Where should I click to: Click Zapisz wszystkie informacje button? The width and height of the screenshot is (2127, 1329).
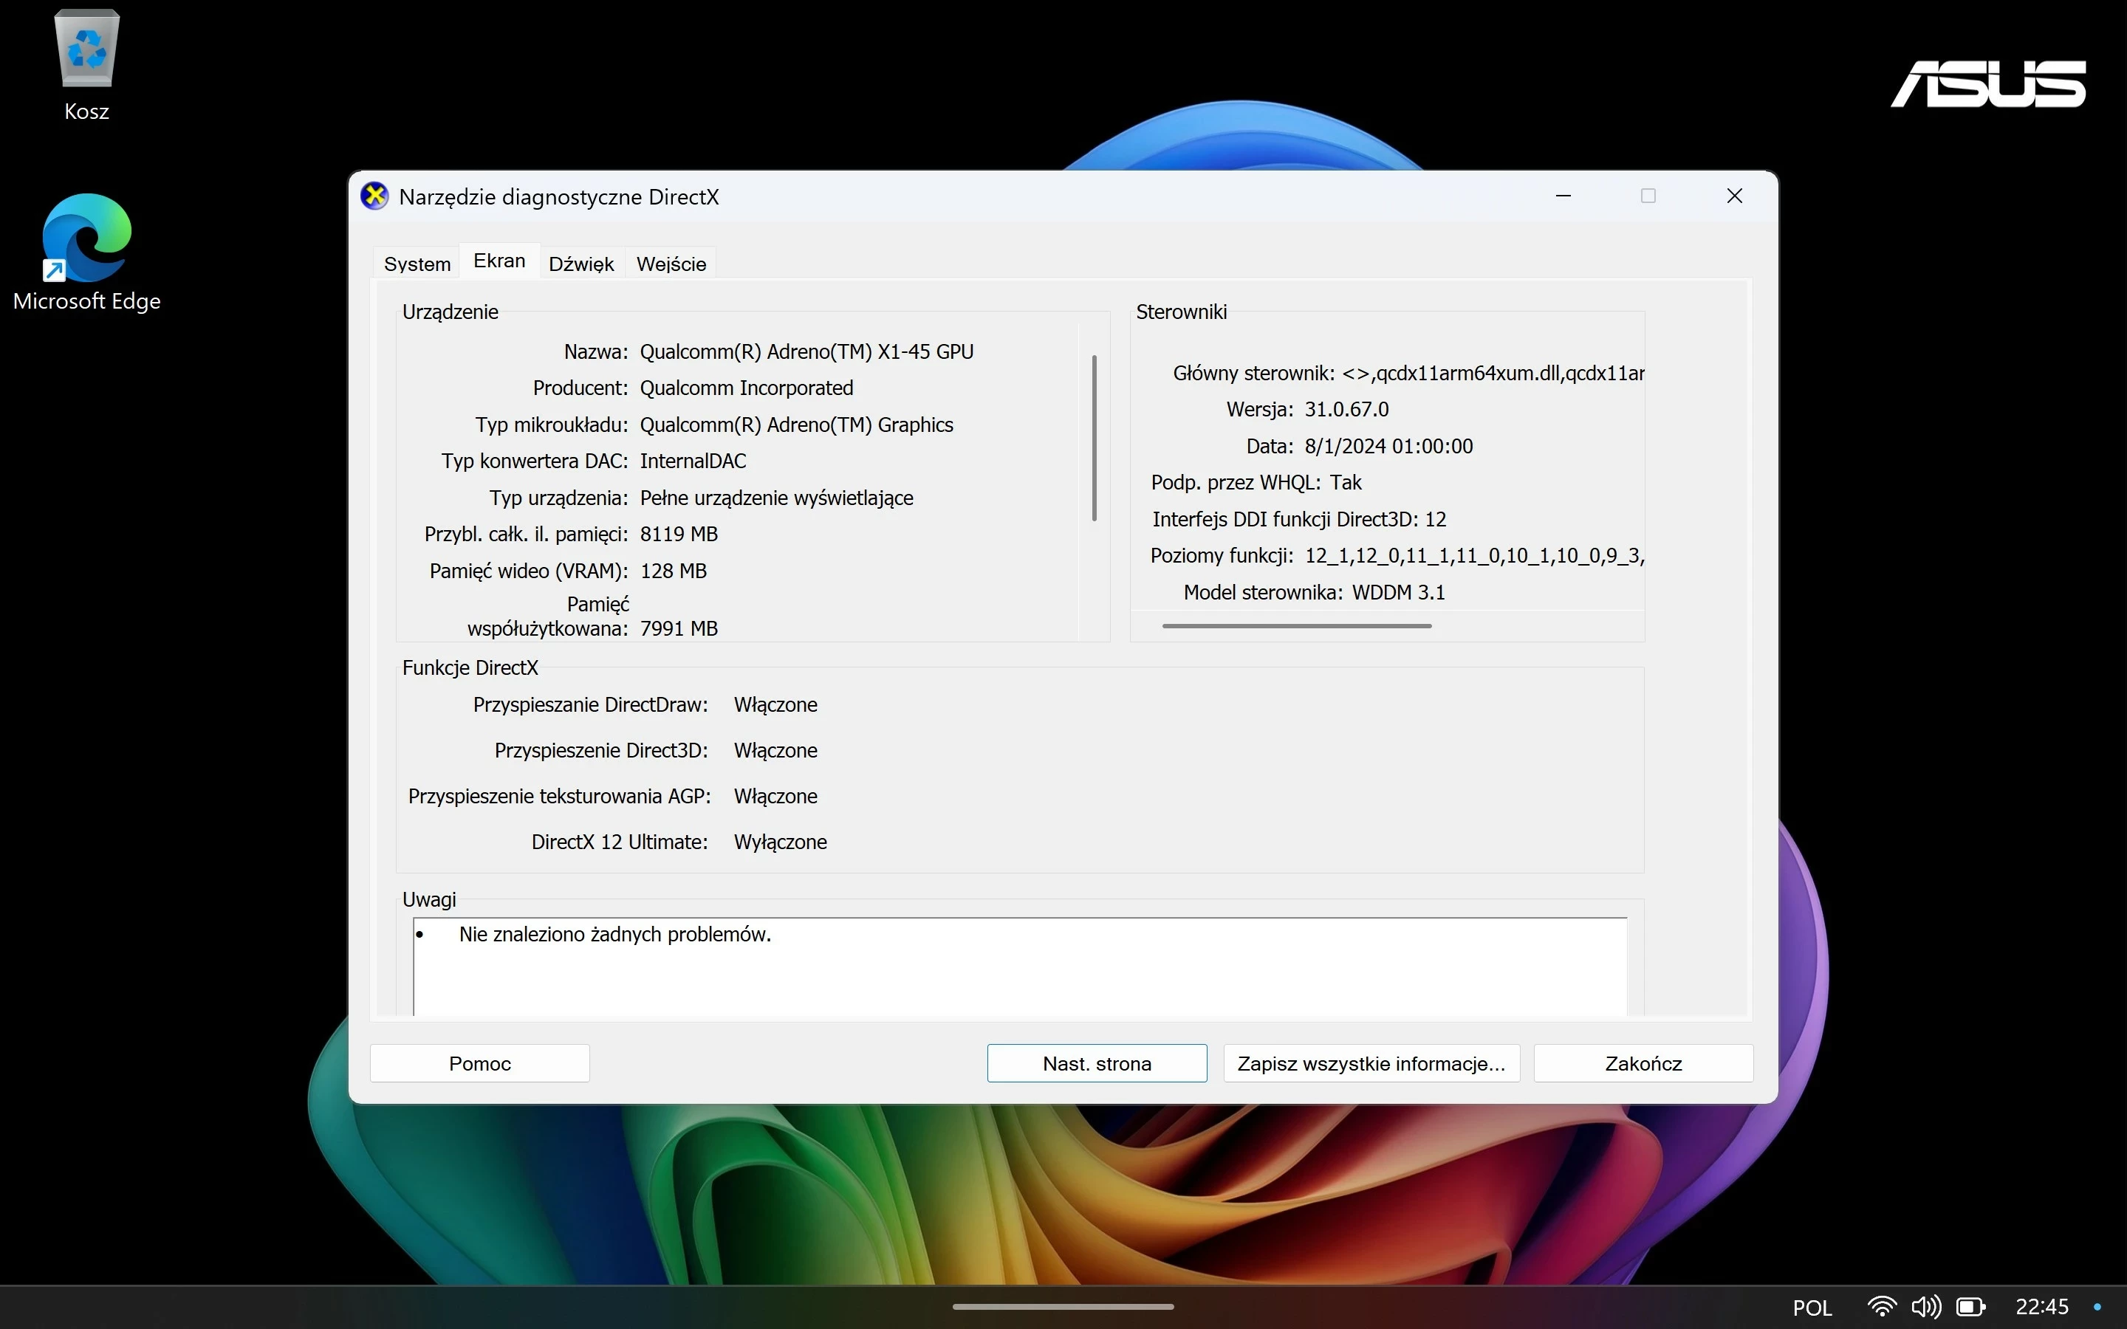coord(1371,1062)
